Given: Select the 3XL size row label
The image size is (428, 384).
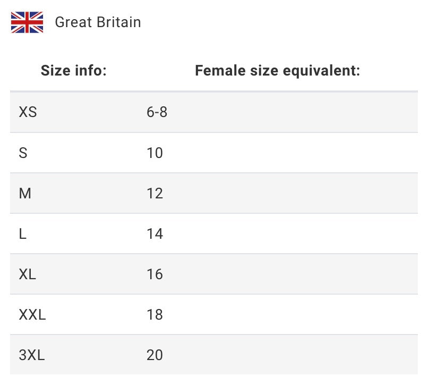Looking at the screenshot, I should [x=32, y=355].
